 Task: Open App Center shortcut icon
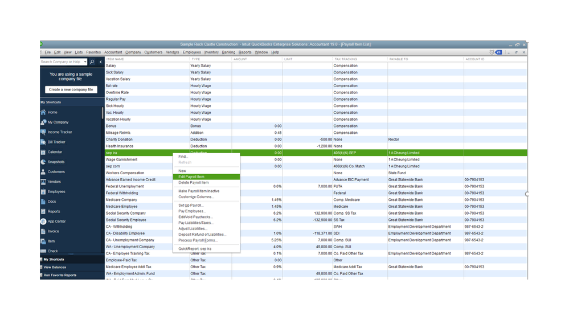pyautogui.click(x=43, y=221)
